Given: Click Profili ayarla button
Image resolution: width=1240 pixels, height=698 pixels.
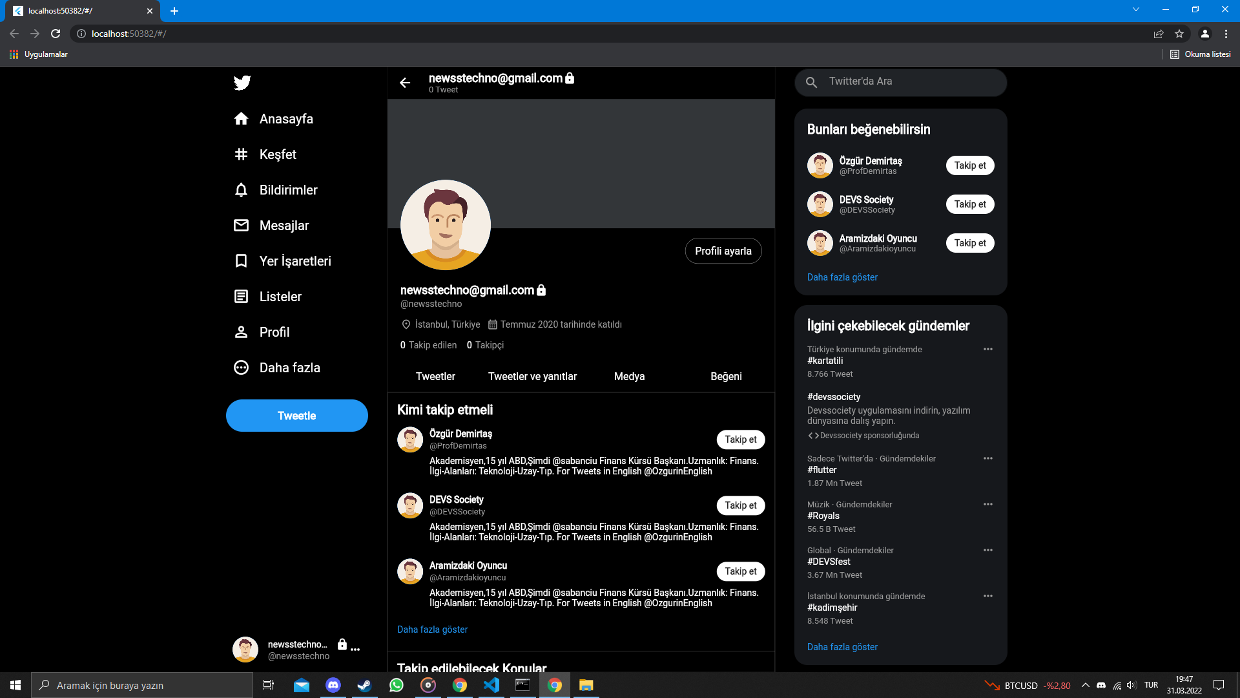Looking at the screenshot, I should click(723, 251).
